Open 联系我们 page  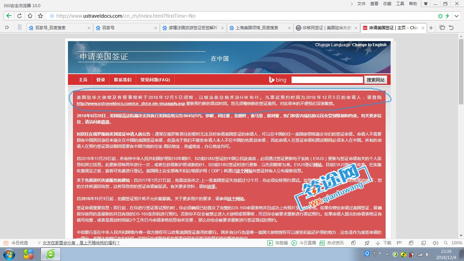tap(123, 80)
